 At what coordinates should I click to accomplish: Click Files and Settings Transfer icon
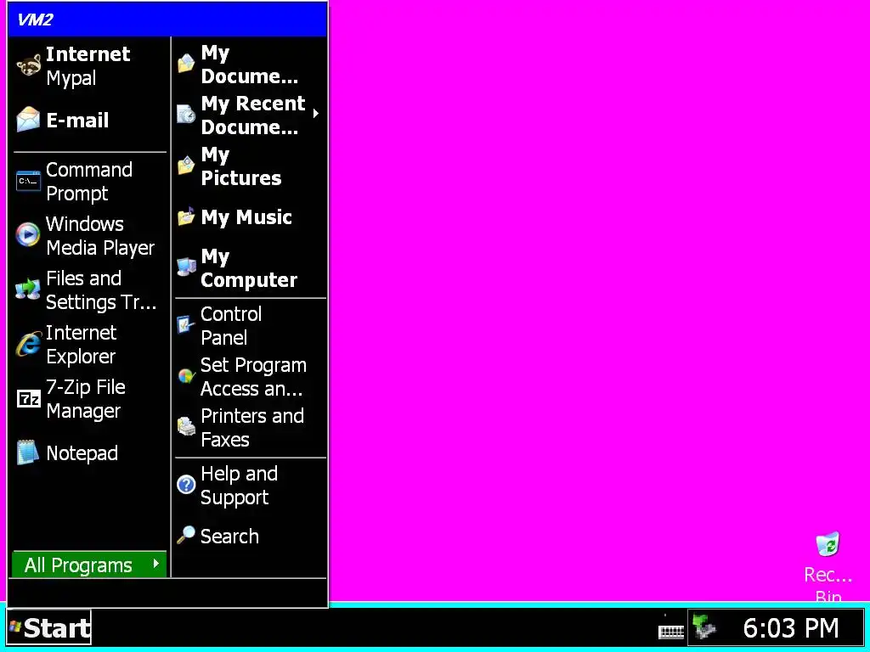[x=28, y=289]
